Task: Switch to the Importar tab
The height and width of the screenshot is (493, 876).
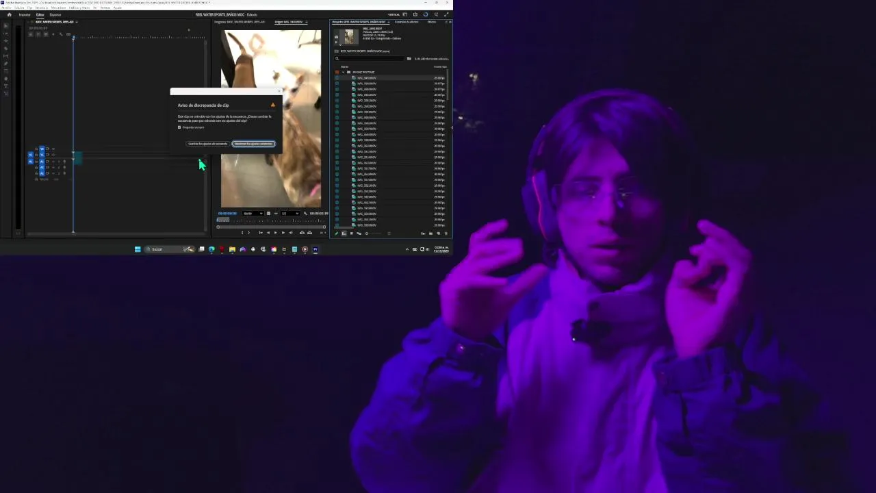Action: pyautogui.click(x=25, y=14)
